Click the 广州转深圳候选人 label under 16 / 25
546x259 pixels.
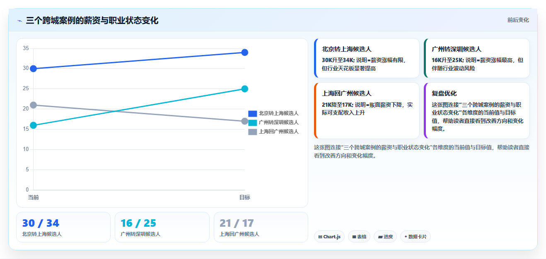point(140,234)
